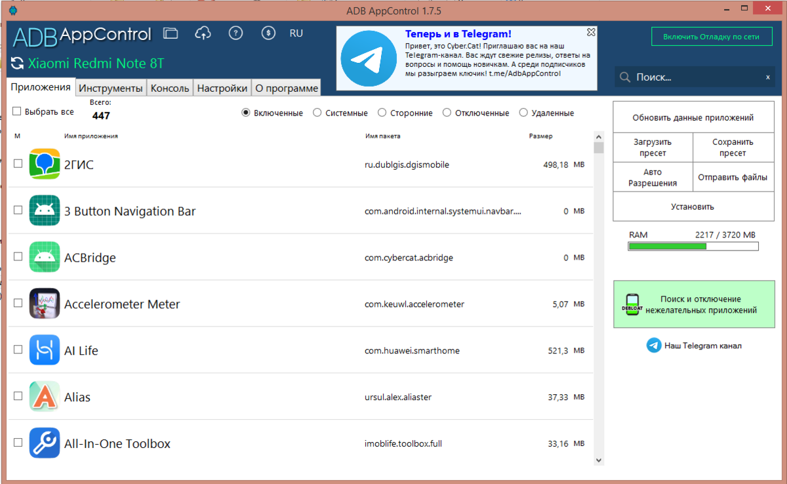787x484 pixels.
Task: Close the Telegram banner with the X
Action: (x=591, y=31)
